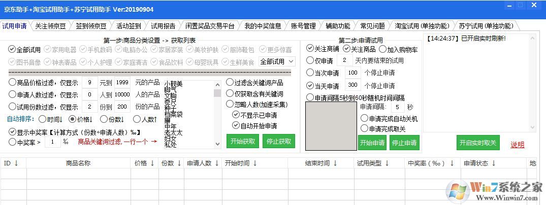The width and height of the screenshot is (546, 205).
Task: Enable 商品价格过滤 option
Action: [44, 83]
